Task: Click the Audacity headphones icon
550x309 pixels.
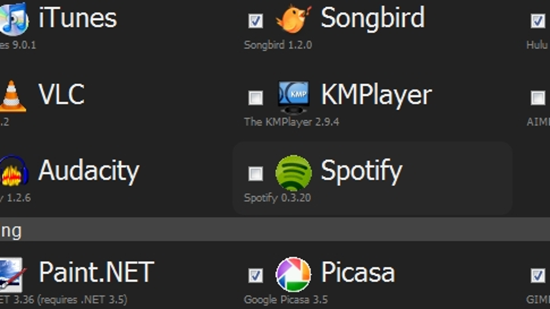Action: 14,171
